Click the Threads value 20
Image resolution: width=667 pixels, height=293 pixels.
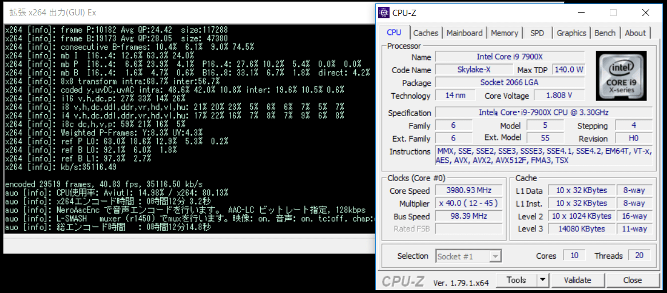click(x=640, y=256)
